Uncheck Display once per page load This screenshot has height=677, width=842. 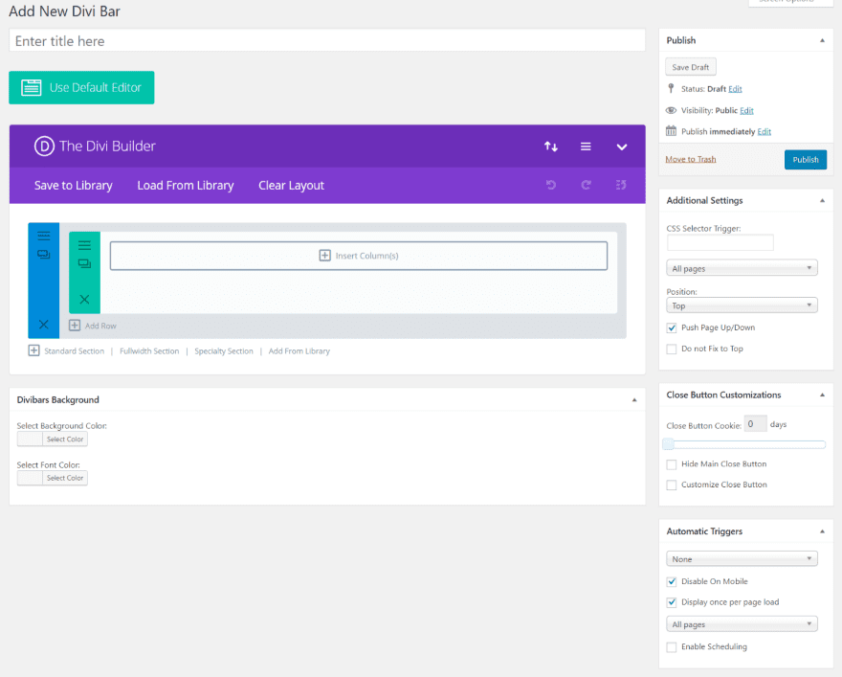[672, 603]
